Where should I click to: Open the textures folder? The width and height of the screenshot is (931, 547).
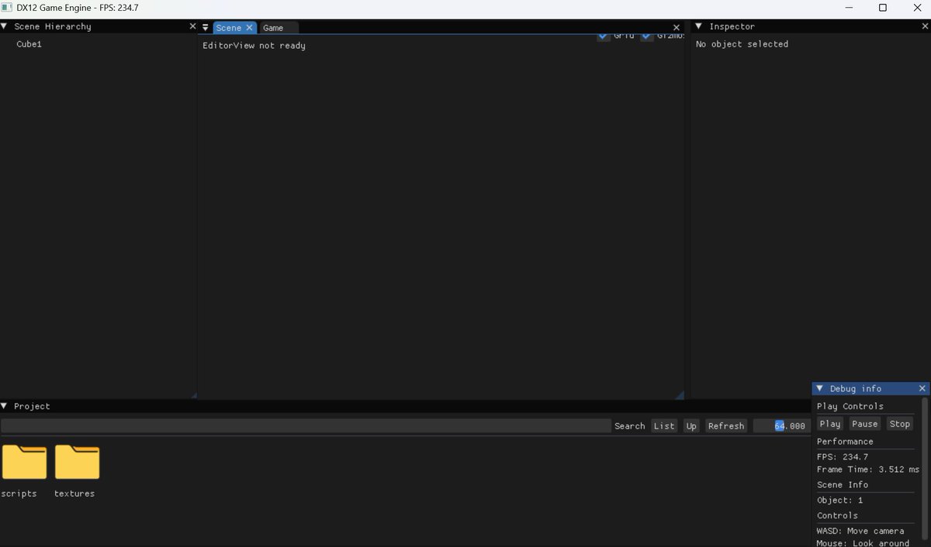(77, 463)
